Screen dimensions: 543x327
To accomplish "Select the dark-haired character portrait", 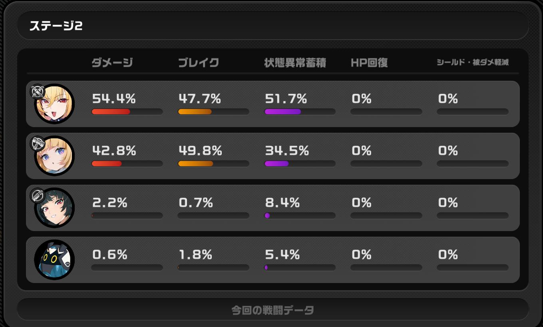I will point(55,208).
